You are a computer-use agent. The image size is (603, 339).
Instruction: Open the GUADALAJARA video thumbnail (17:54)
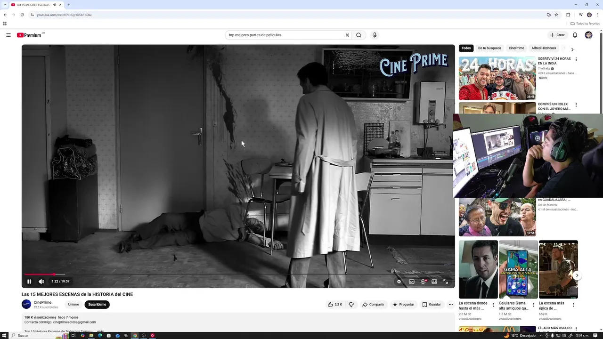coord(497,217)
